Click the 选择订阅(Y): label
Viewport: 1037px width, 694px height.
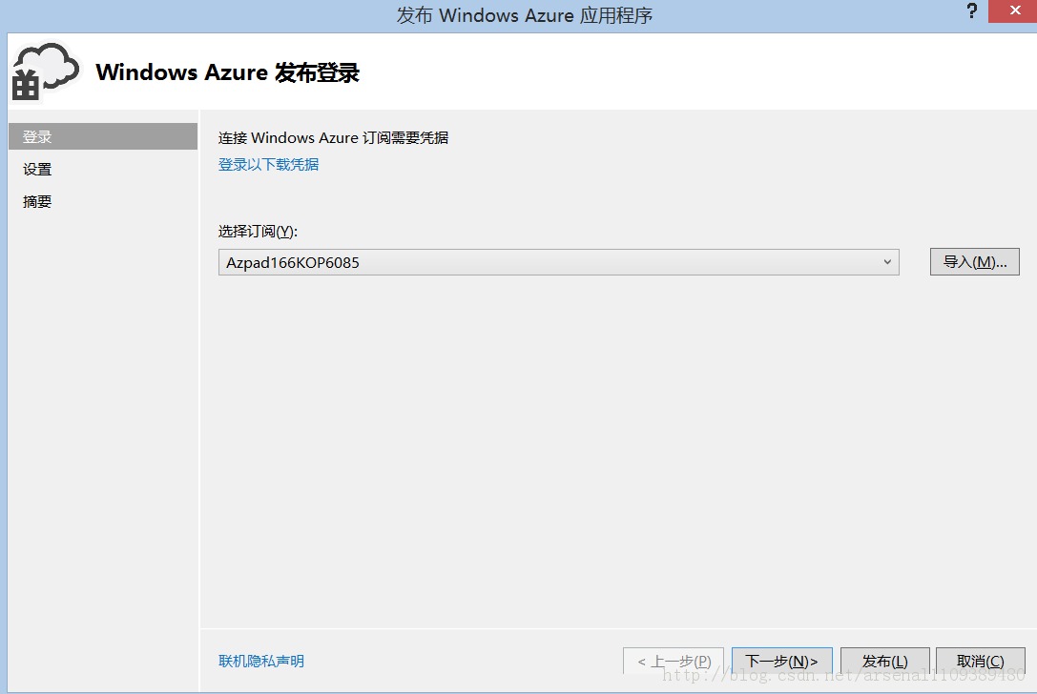click(x=258, y=232)
